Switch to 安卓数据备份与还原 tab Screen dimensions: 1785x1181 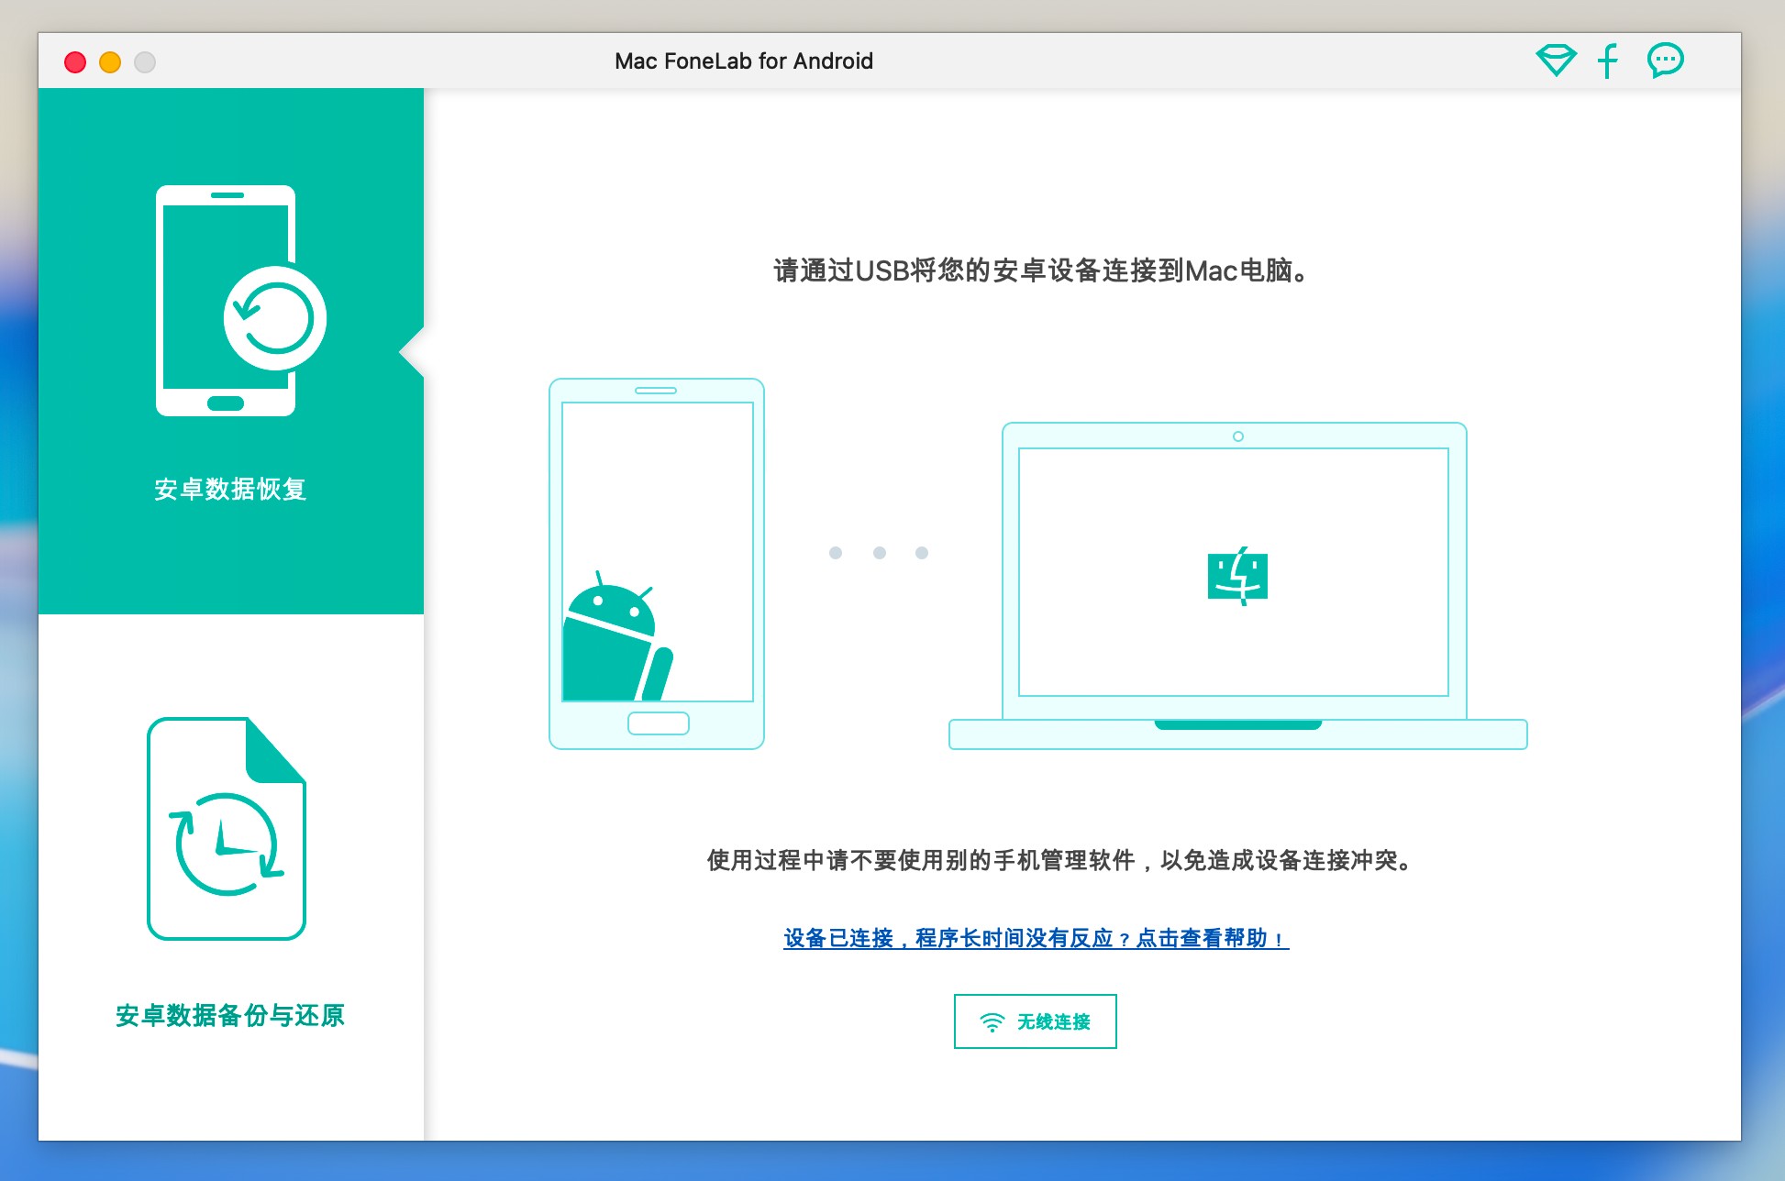(x=230, y=1015)
